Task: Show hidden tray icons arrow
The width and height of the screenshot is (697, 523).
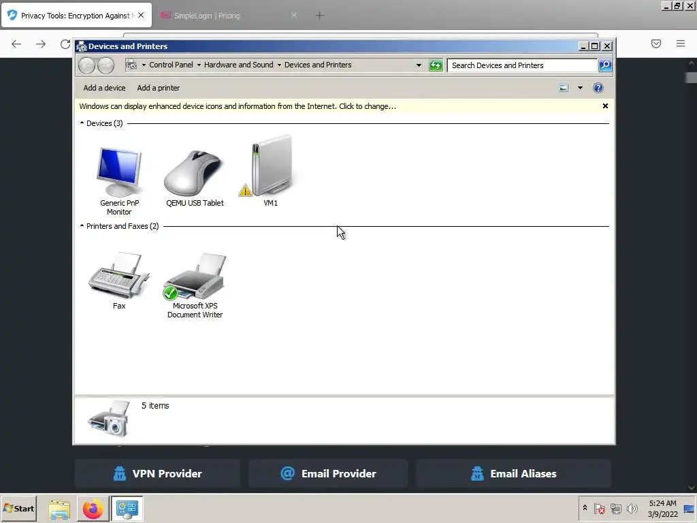Action: 585,508
